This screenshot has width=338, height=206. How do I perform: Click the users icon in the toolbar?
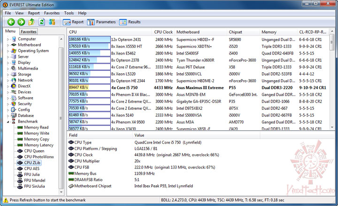[52, 22]
